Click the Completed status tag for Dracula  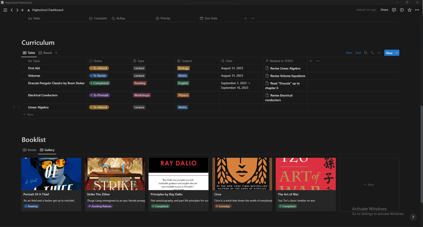point(99,83)
